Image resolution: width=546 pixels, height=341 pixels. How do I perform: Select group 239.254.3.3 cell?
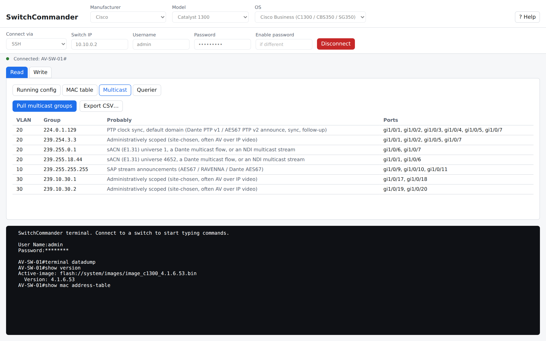(60, 140)
